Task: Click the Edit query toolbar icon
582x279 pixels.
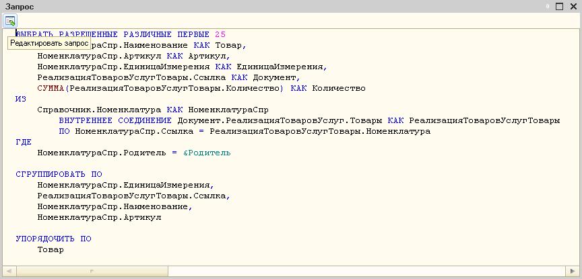Action: click(10, 21)
